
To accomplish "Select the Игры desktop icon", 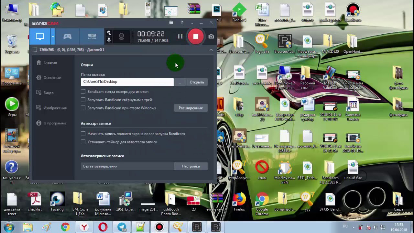I will (x=12, y=107).
